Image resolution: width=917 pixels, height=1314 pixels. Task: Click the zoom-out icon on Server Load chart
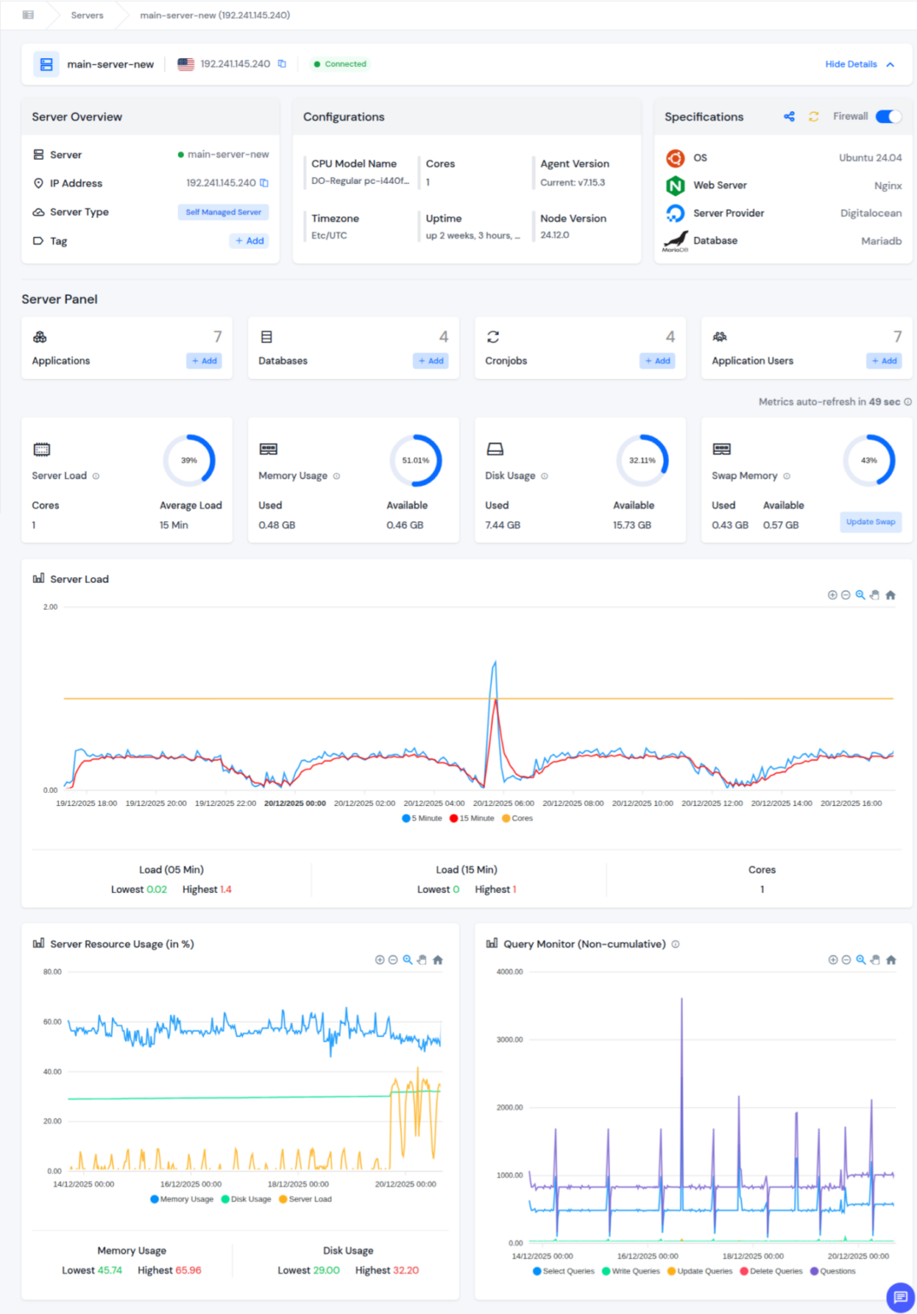pos(845,595)
